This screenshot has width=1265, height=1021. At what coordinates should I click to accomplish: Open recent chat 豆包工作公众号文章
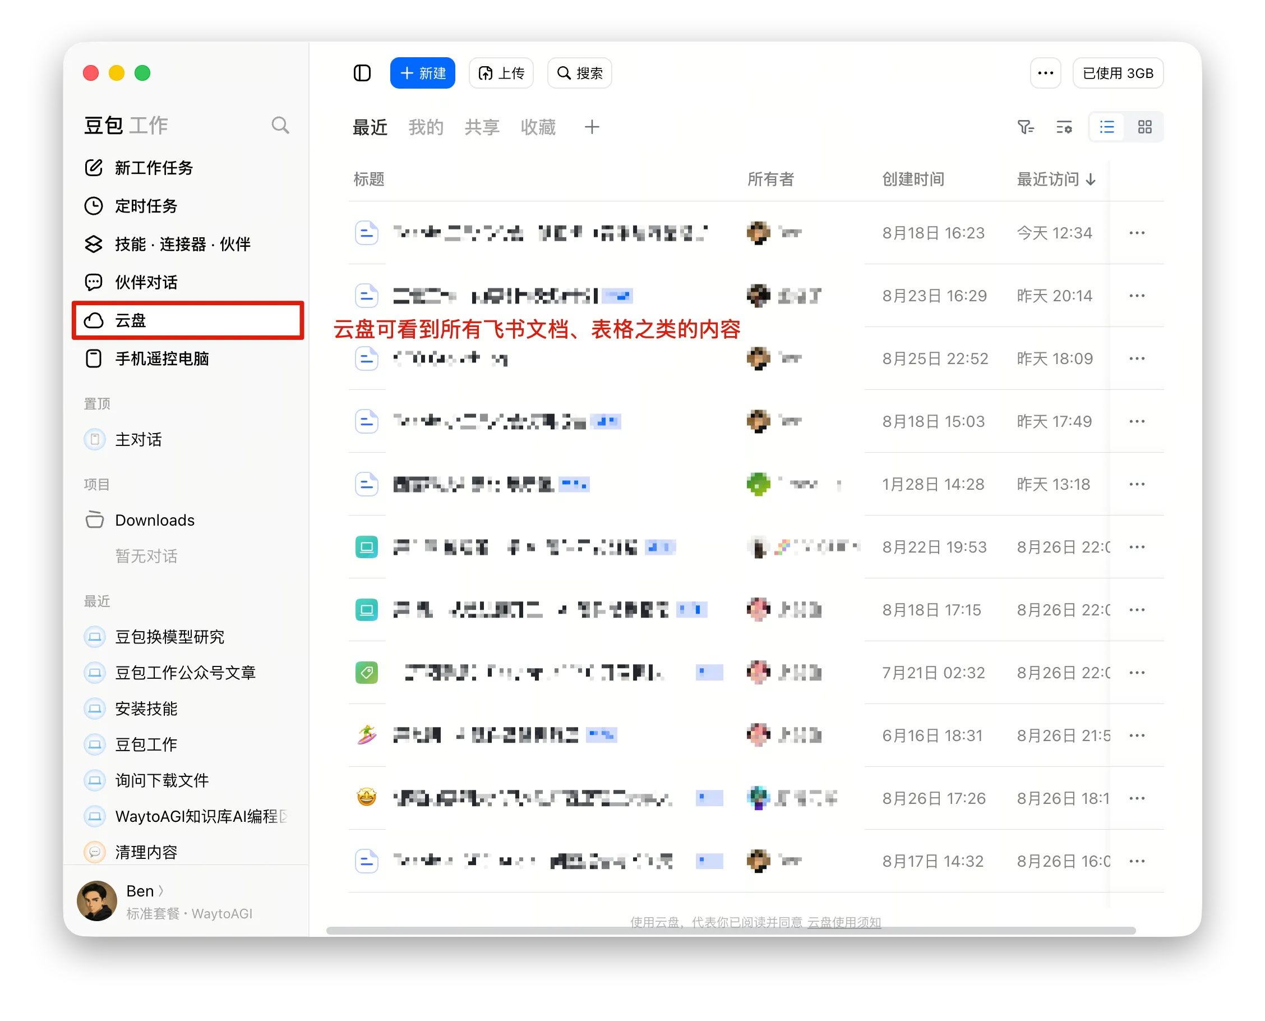point(188,673)
